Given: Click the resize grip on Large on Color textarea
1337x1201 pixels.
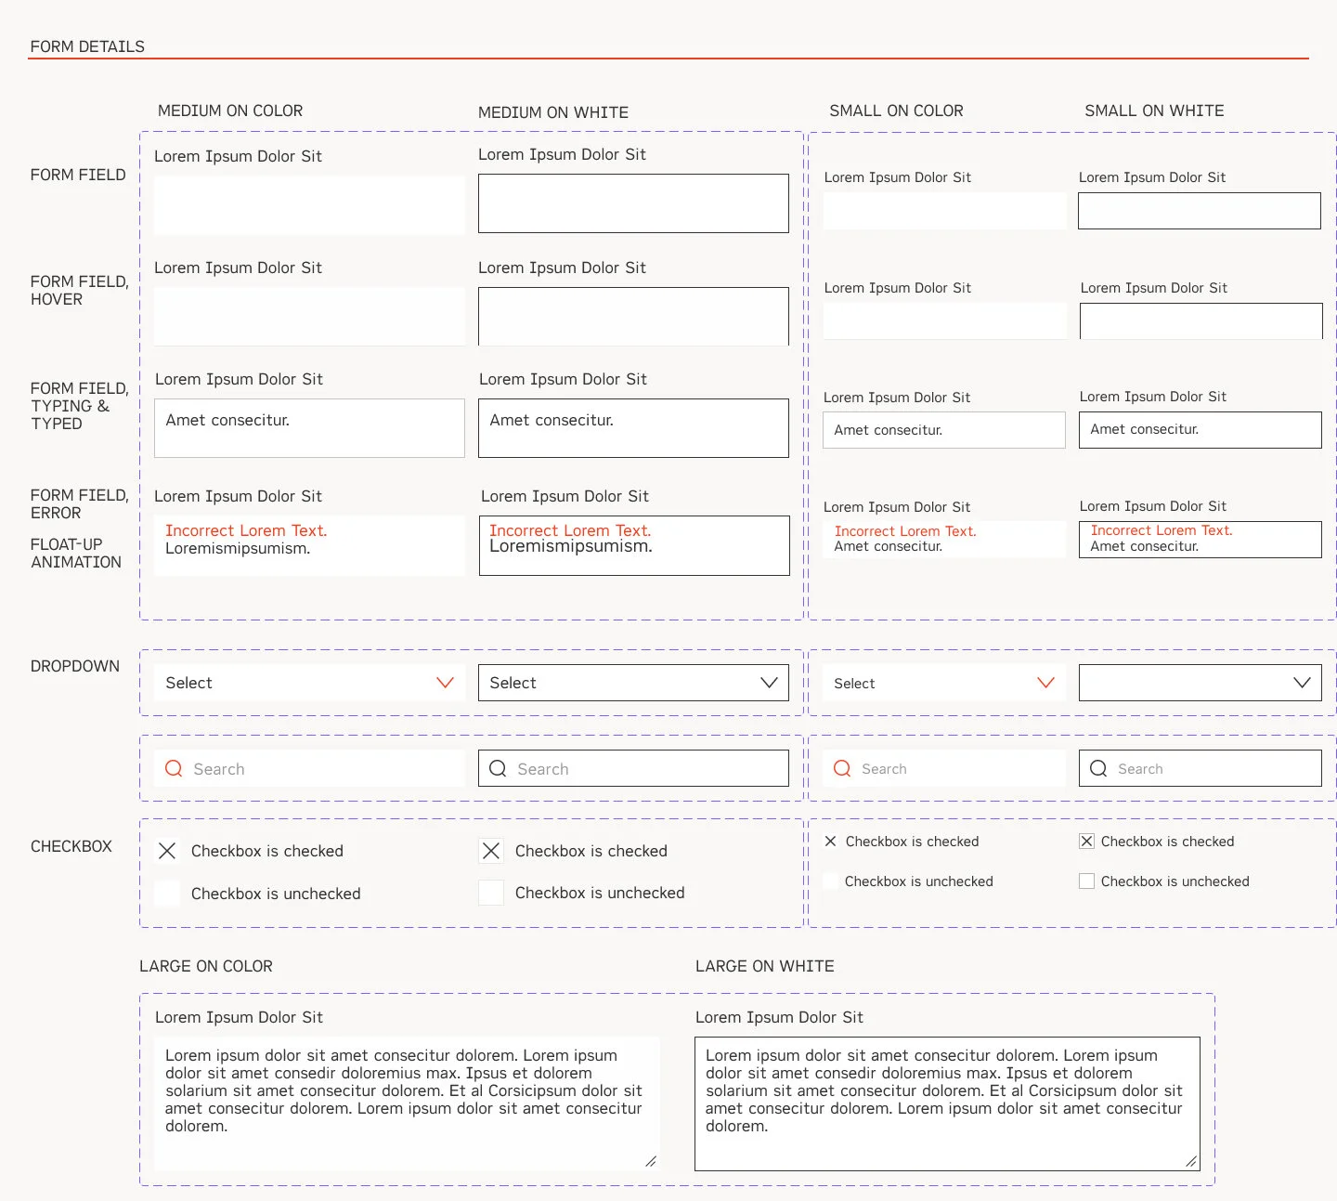Looking at the screenshot, I should (x=651, y=1160).
